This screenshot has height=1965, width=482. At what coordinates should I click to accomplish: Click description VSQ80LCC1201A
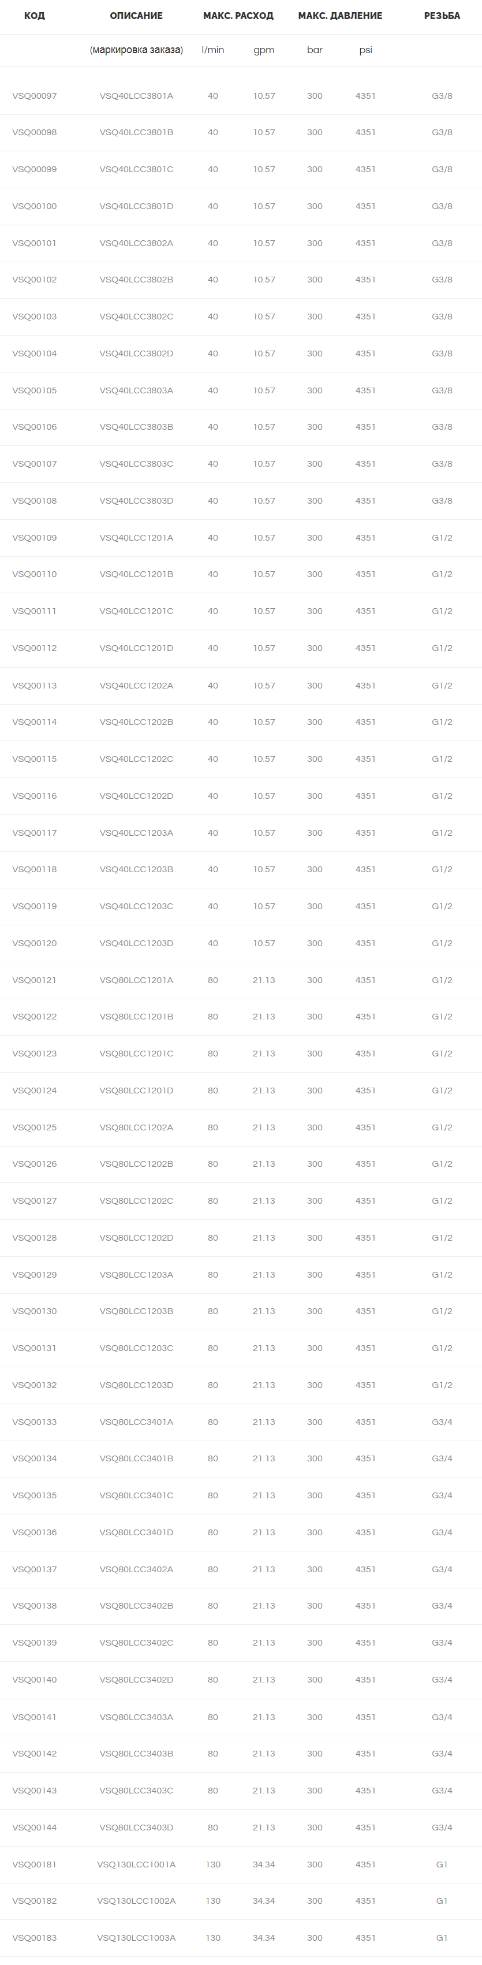click(136, 980)
